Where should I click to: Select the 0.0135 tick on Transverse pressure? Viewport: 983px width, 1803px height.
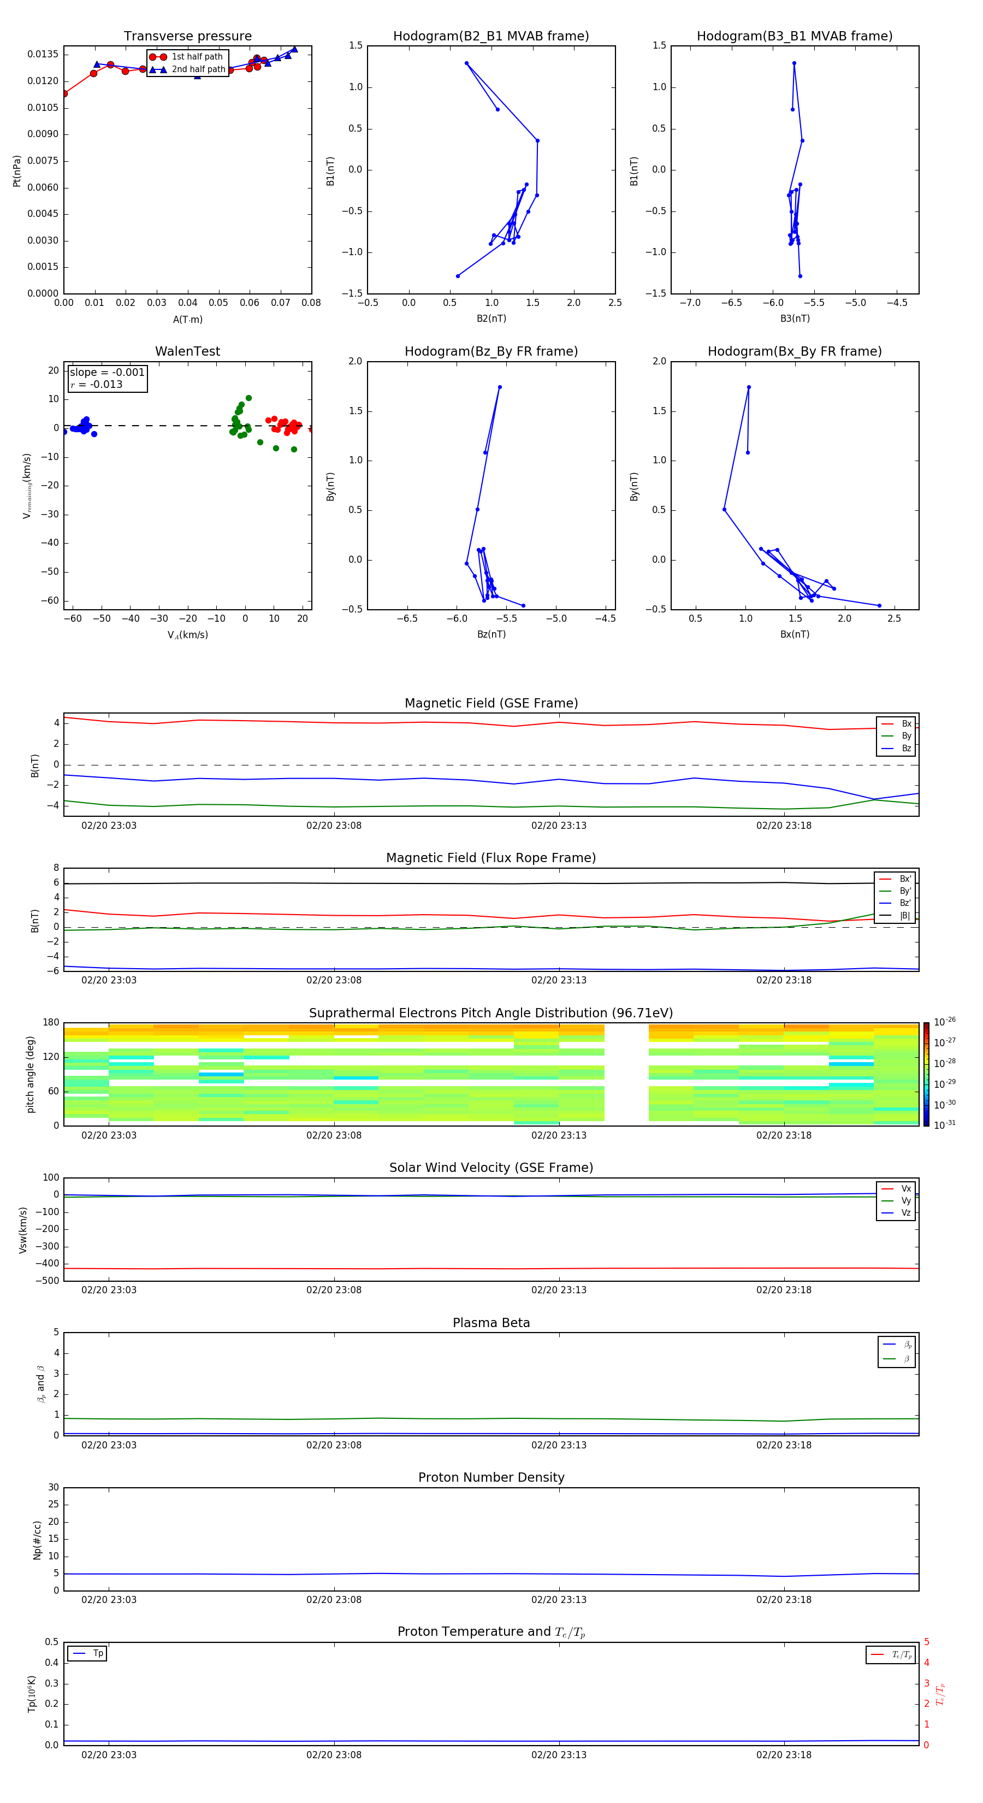coord(43,55)
